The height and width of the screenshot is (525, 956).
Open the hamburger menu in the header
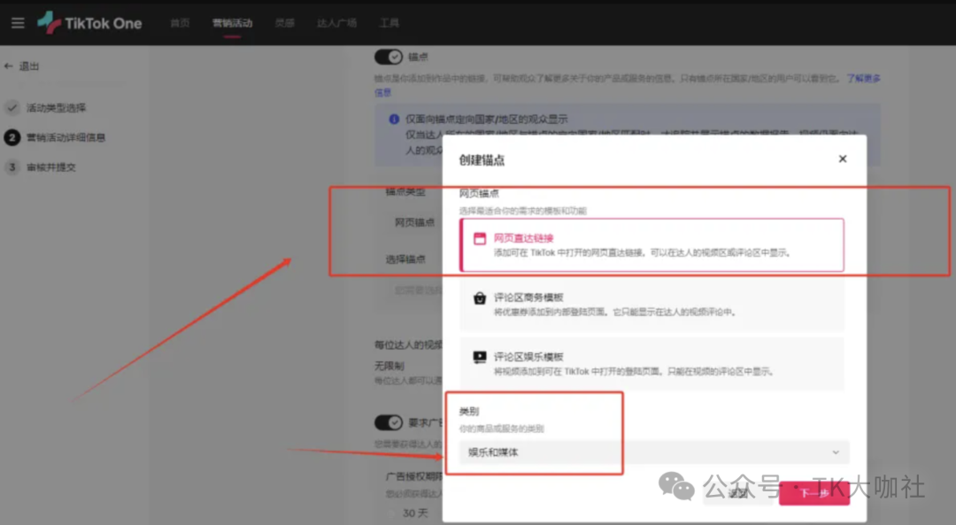pyautogui.click(x=18, y=23)
